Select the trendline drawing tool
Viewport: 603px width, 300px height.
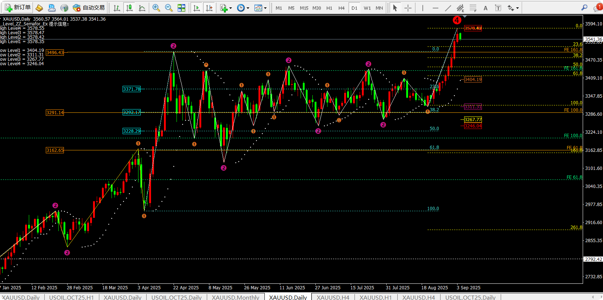point(448,8)
